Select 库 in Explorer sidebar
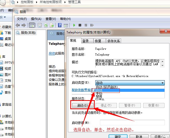The height and width of the screenshot is (138, 170). pos(3,57)
